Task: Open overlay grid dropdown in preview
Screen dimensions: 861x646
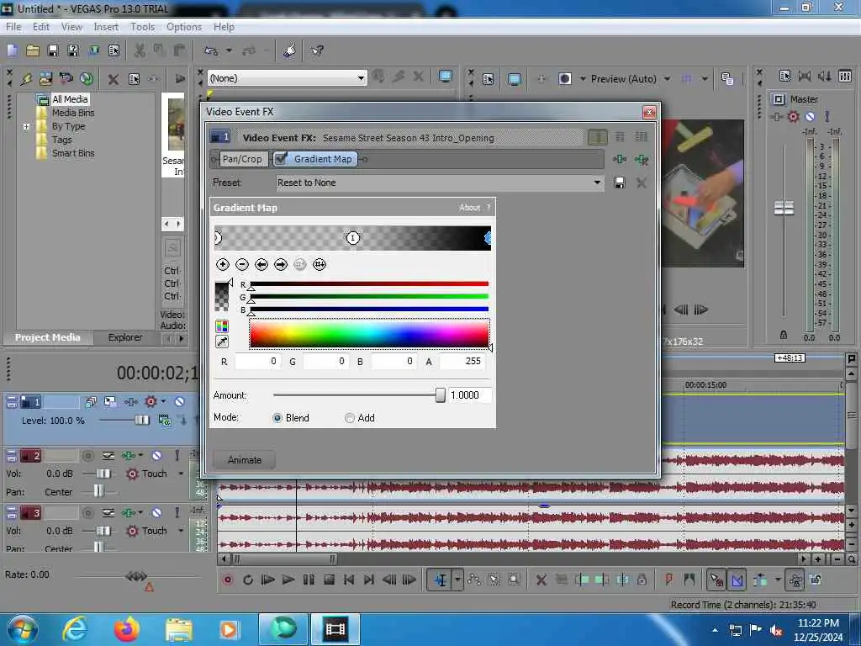Action: tap(705, 79)
